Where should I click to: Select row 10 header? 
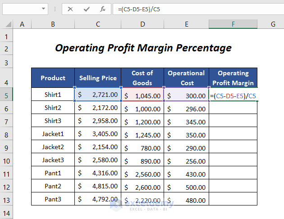(x=7, y=160)
